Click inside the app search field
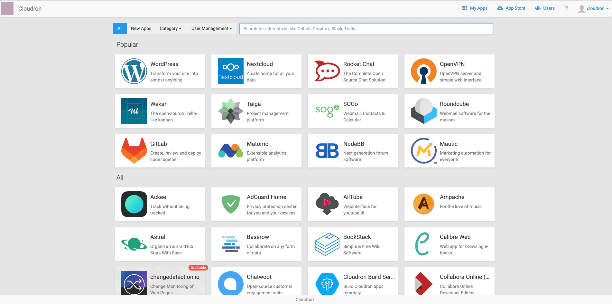The width and height of the screenshot is (612, 304). [366, 29]
